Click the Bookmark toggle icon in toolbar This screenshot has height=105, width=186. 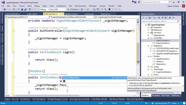(x=110, y=9)
